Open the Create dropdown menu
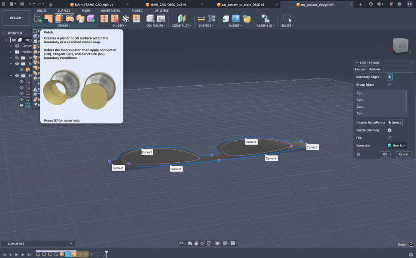 click(x=64, y=25)
